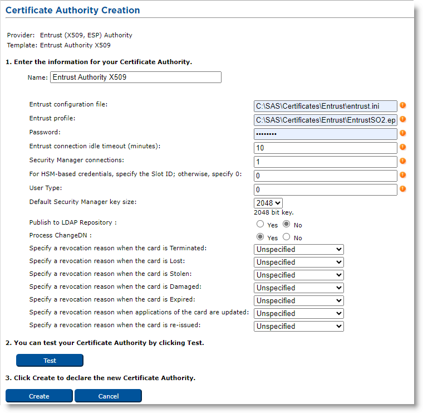Click the info icon beside User Type field

point(402,189)
